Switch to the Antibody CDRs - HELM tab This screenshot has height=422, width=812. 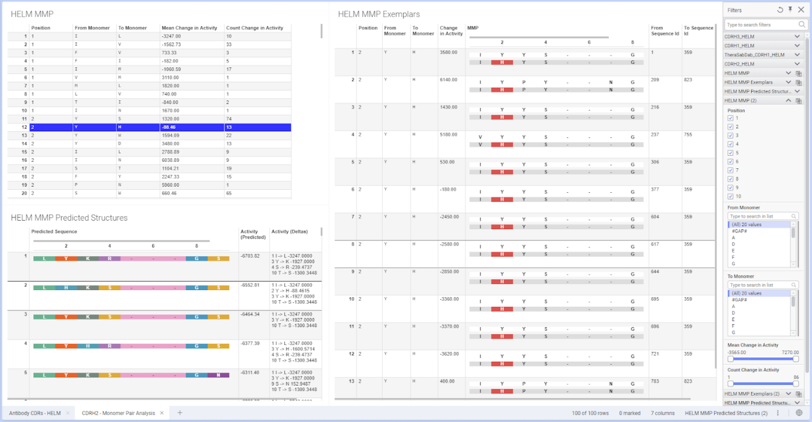35,413
